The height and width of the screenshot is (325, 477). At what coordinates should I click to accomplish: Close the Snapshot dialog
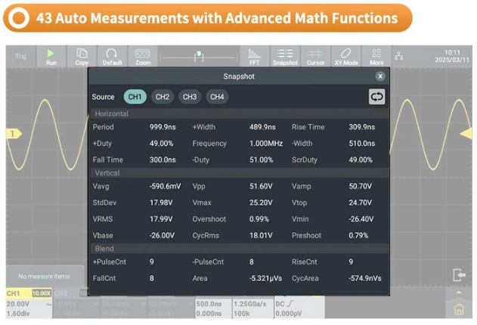[380, 76]
